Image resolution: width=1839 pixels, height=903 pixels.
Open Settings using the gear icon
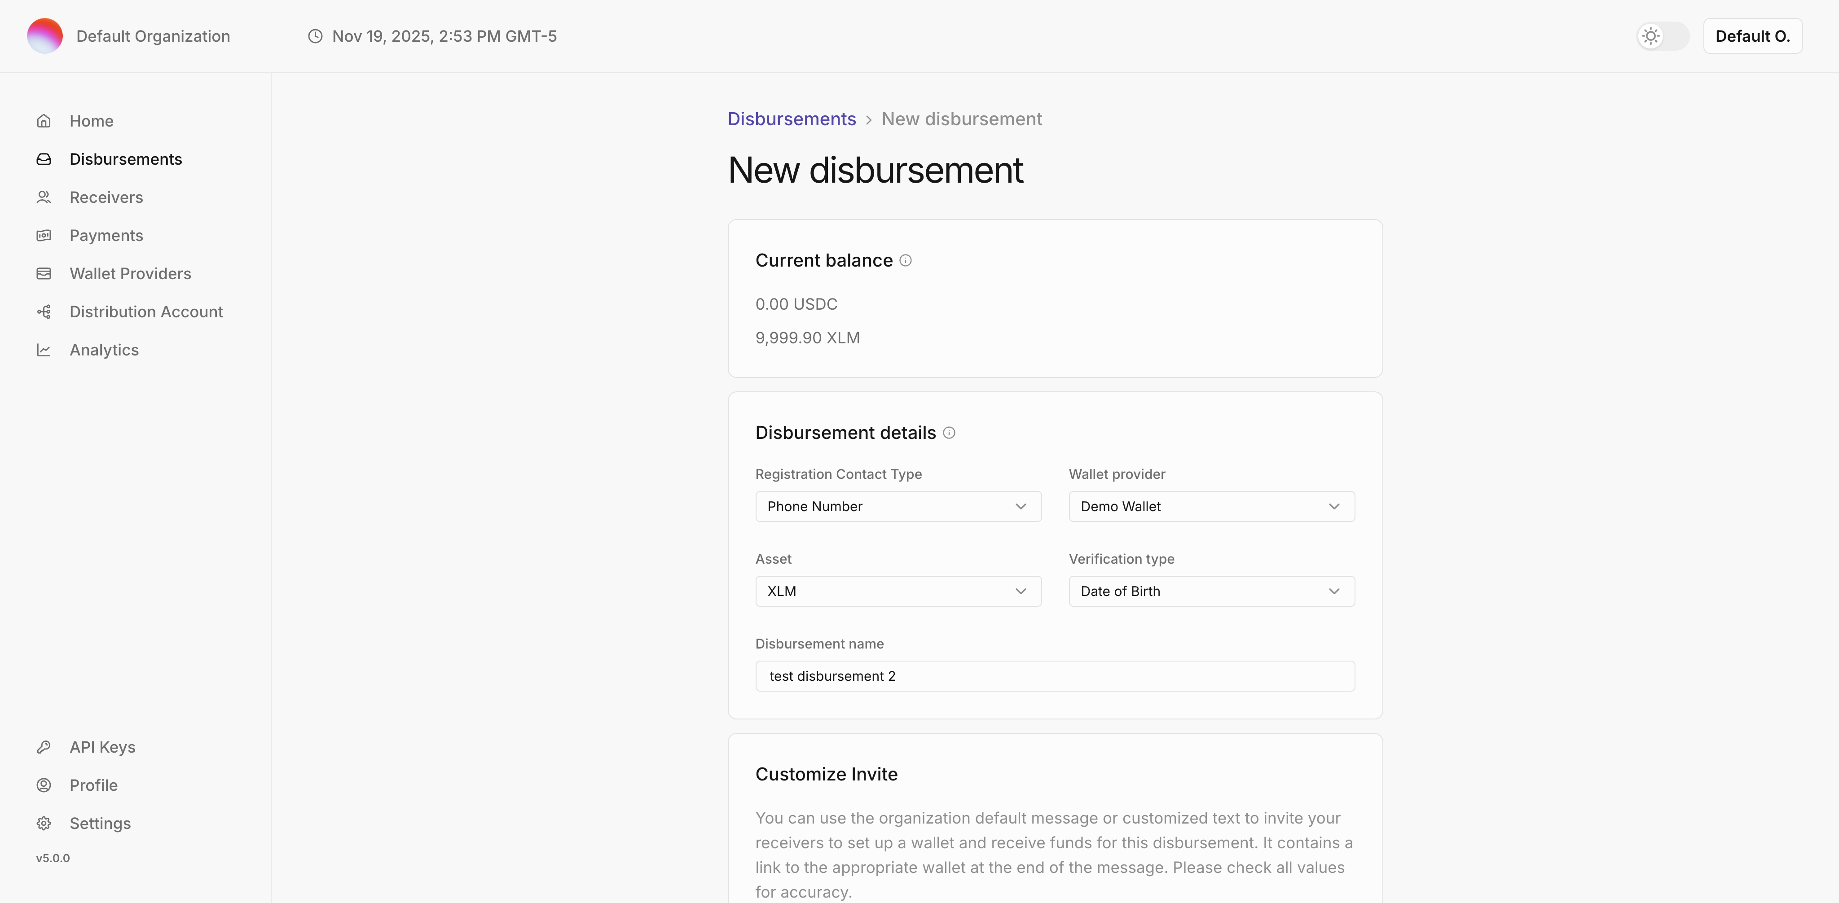point(44,823)
